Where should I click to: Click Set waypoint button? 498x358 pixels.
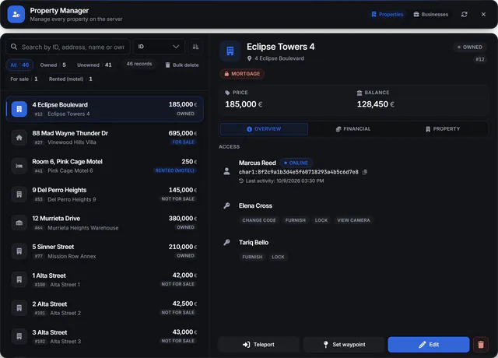pos(344,344)
